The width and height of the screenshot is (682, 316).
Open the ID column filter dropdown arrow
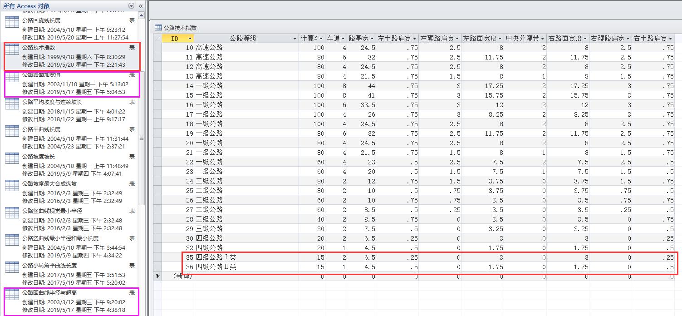190,39
